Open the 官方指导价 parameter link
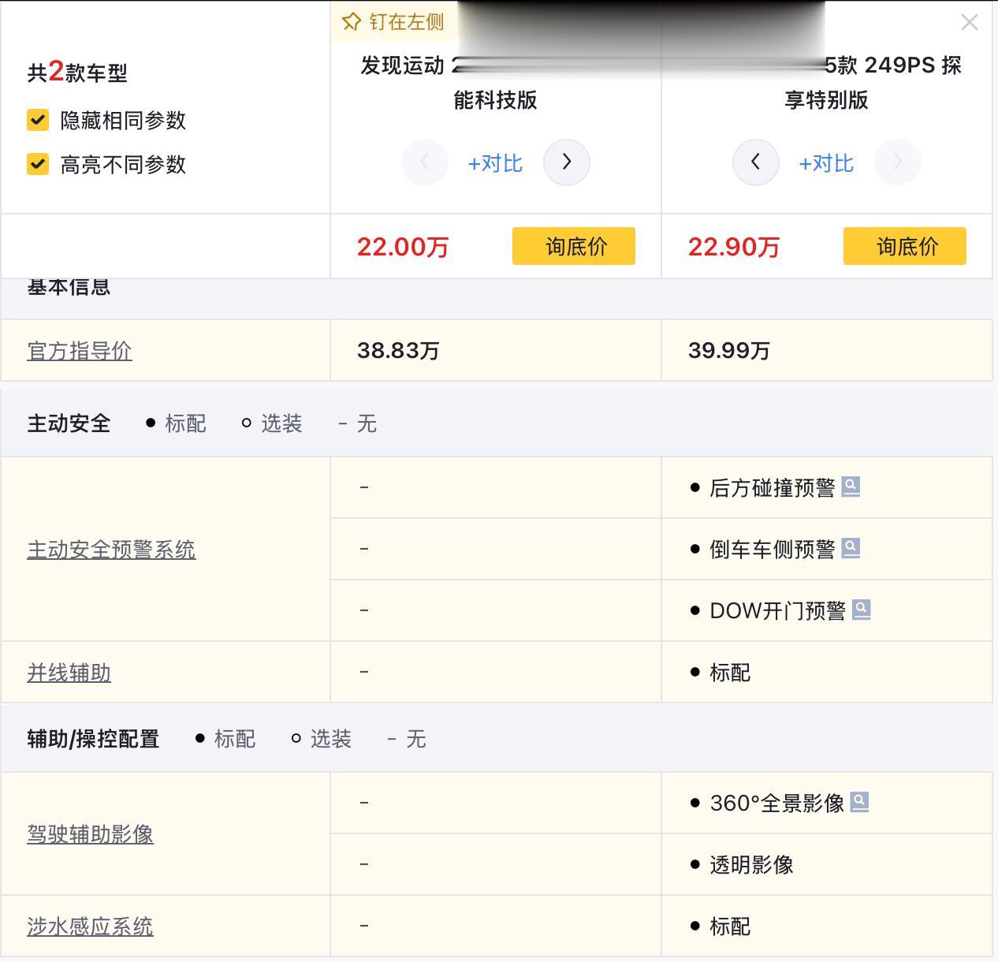Image resolution: width=998 pixels, height=962 pixels. (x=80, y=351)
